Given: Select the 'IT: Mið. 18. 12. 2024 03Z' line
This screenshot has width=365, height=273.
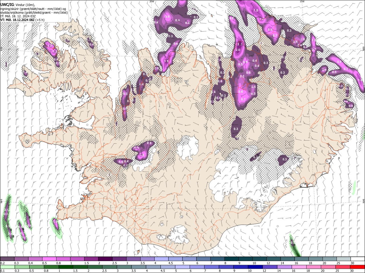Looking at the screenshot, I should 18,16.
